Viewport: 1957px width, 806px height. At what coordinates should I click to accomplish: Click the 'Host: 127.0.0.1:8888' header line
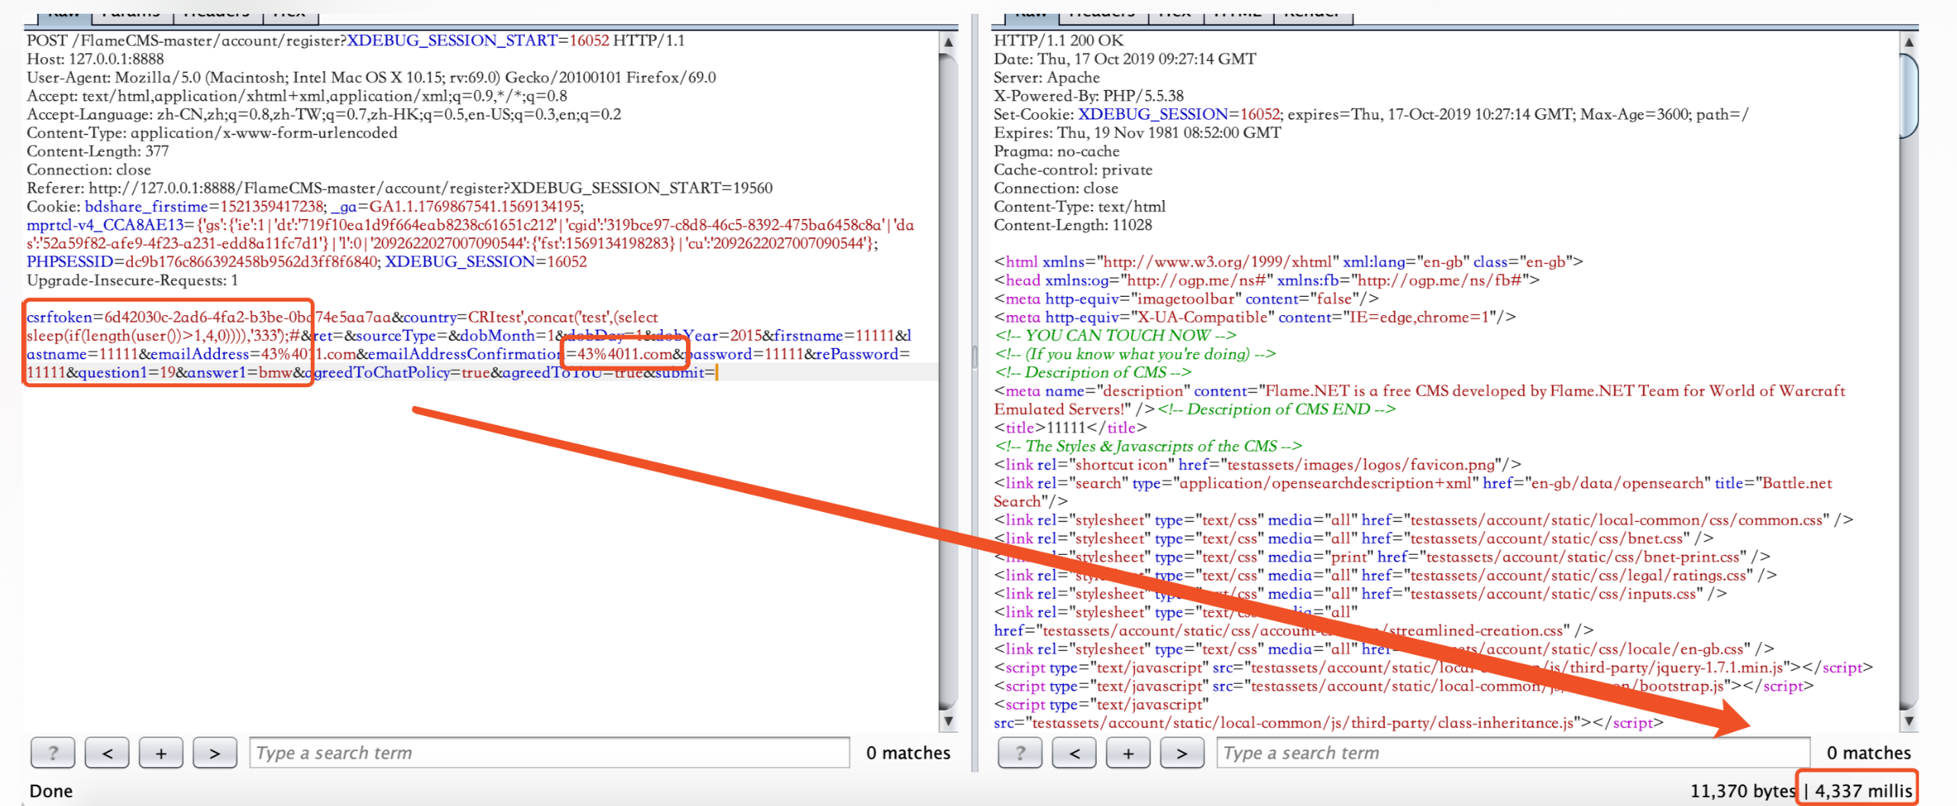coord(95,59)
